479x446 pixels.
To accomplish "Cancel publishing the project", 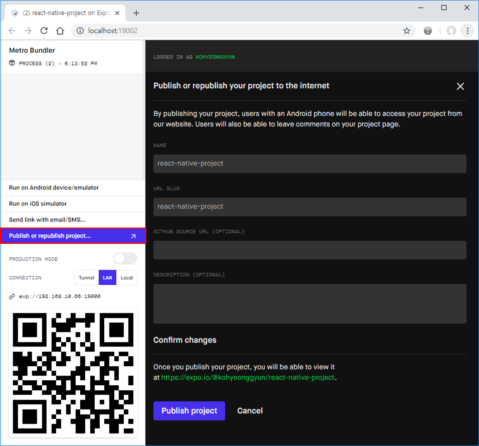I will point(250,411).
